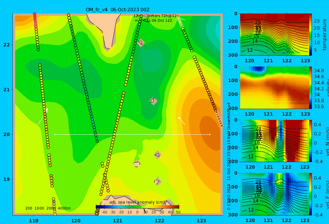Click the Taiwan landmass at the map top
Screen dimensions: 329x224
point(106,29)
